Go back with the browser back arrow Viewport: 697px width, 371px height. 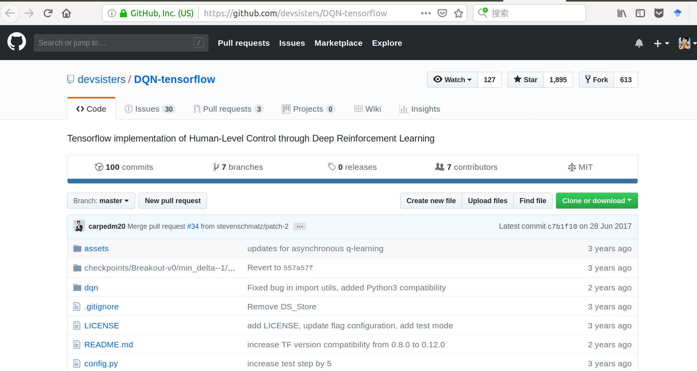pos(10,13)
